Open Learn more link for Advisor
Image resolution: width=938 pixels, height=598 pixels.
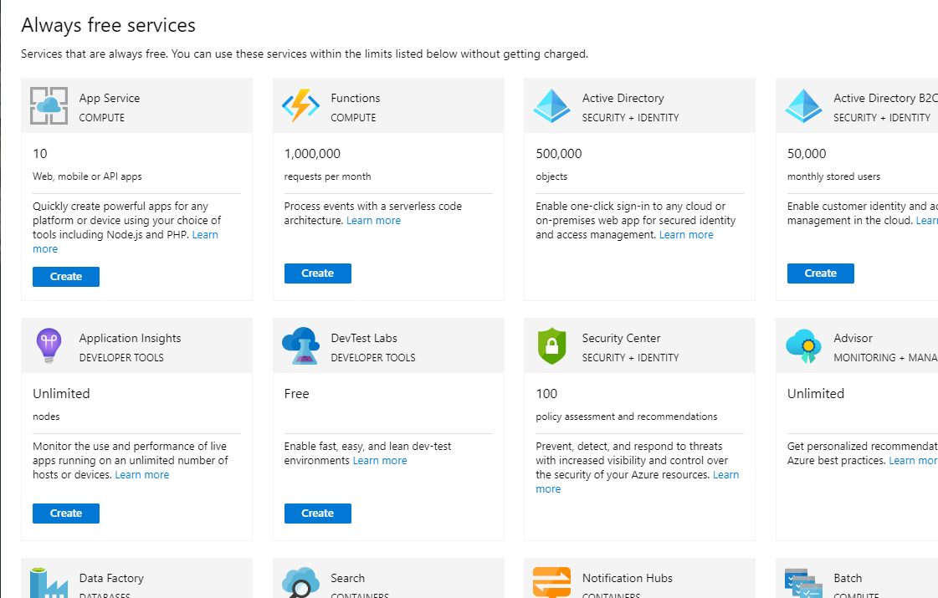913,461
